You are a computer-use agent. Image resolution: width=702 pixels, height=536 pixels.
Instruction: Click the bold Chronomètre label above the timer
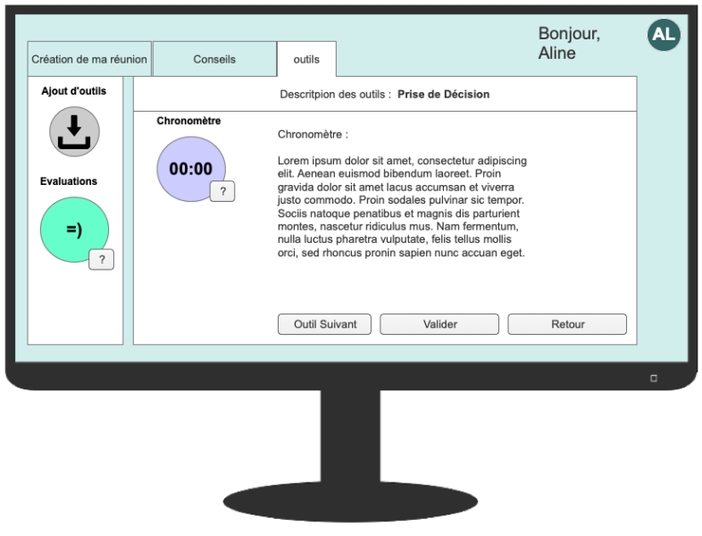coord(188,121)
